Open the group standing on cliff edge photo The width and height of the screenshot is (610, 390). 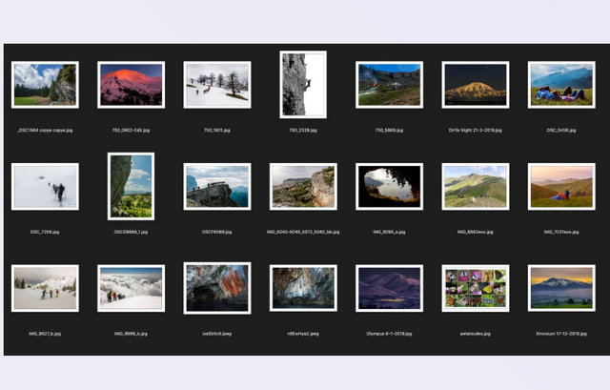[217, 187]
